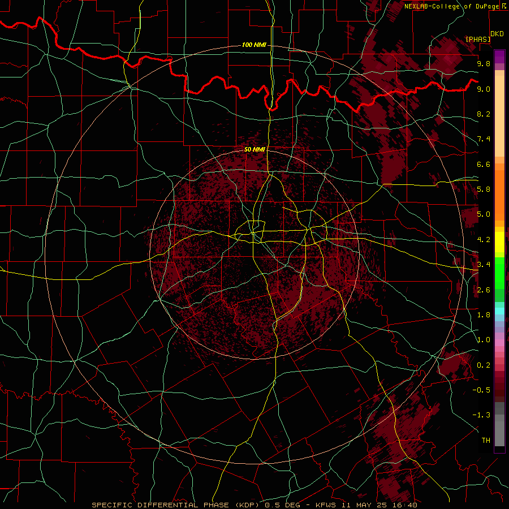Screen dimensions: 509x509
Task: Click the 5.8 scale value
Action: tap(484, 189)
